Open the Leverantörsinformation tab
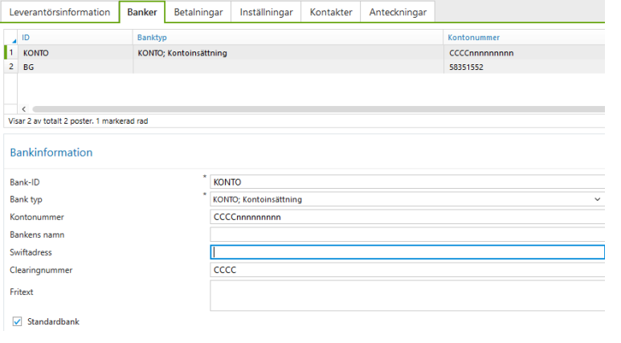The image size is (621, 343). pyautogui.click(x=59, y=12)
